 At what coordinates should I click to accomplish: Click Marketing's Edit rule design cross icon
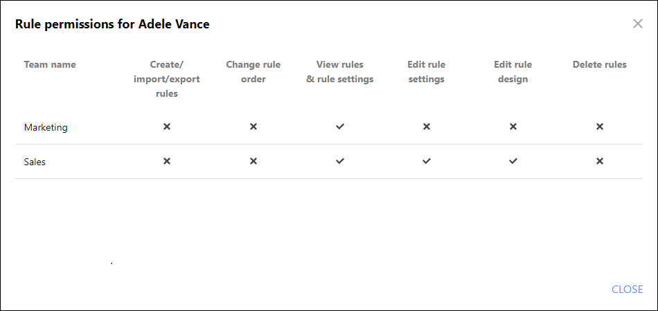[513, 126]
